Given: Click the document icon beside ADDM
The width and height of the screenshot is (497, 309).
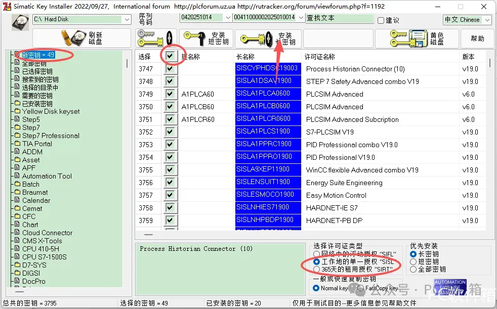Looking at the screenshot, I should (17, 151).
